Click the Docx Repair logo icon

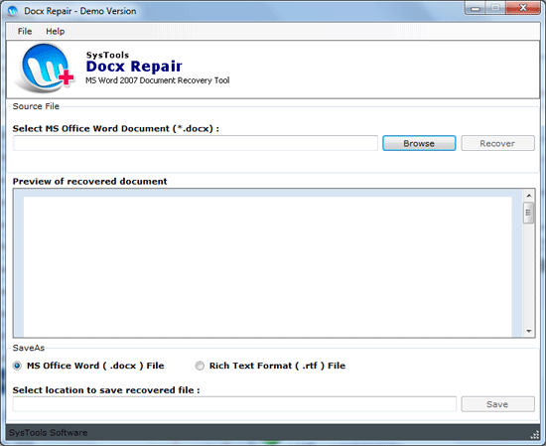pos(46,69)
